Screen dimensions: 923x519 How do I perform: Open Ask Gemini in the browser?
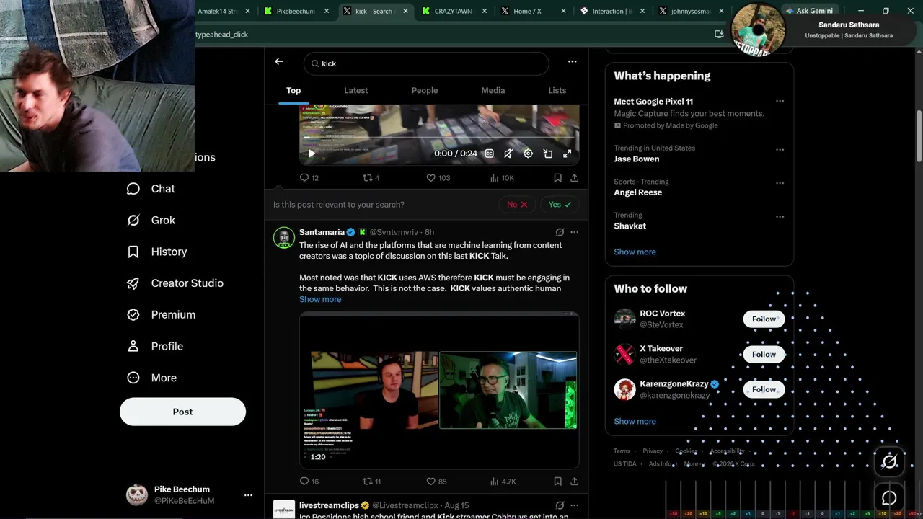coord(809,11)
